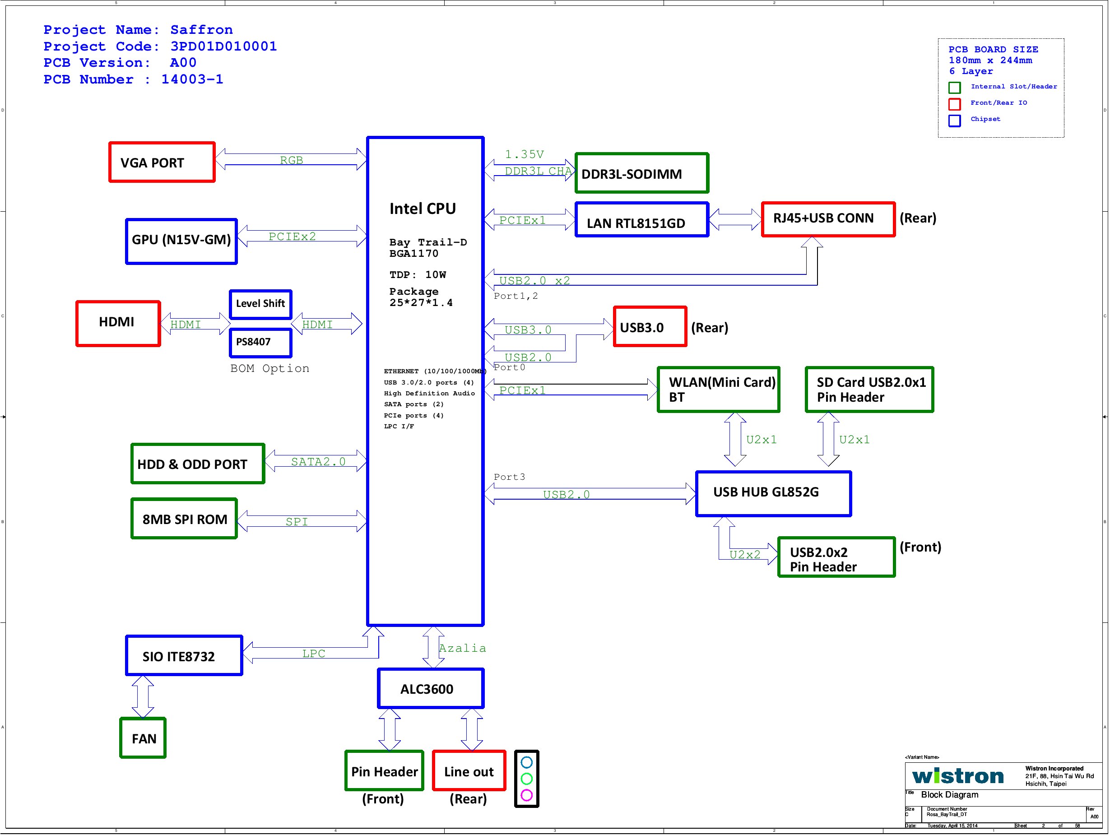Select the RJ45+USB CONN block
1110x835 pixels.
[828, 219]
